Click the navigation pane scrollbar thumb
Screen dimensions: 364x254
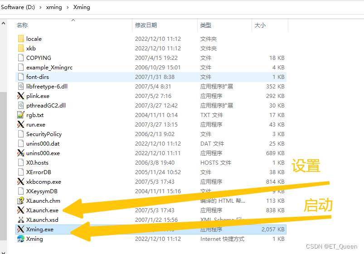[x=3, y=166]
